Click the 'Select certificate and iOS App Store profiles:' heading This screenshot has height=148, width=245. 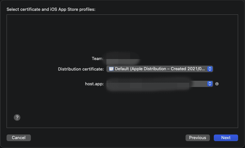(x=51, y=10)
